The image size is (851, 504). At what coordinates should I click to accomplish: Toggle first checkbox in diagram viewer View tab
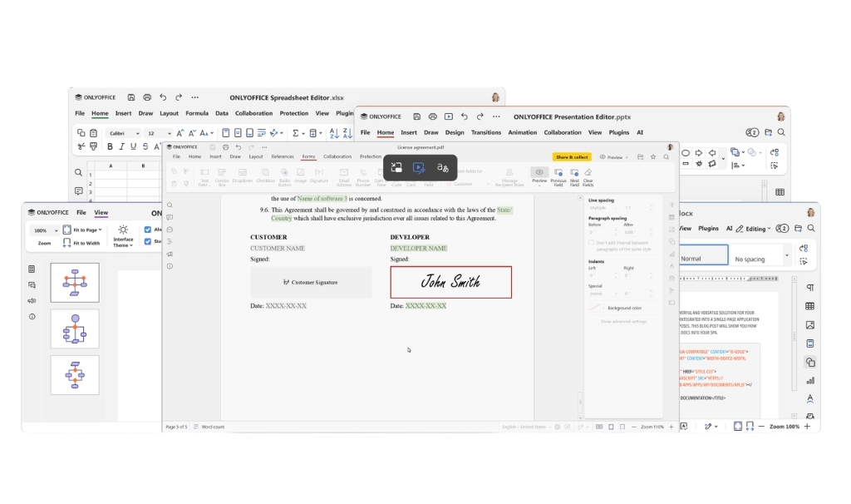point(148,230)
